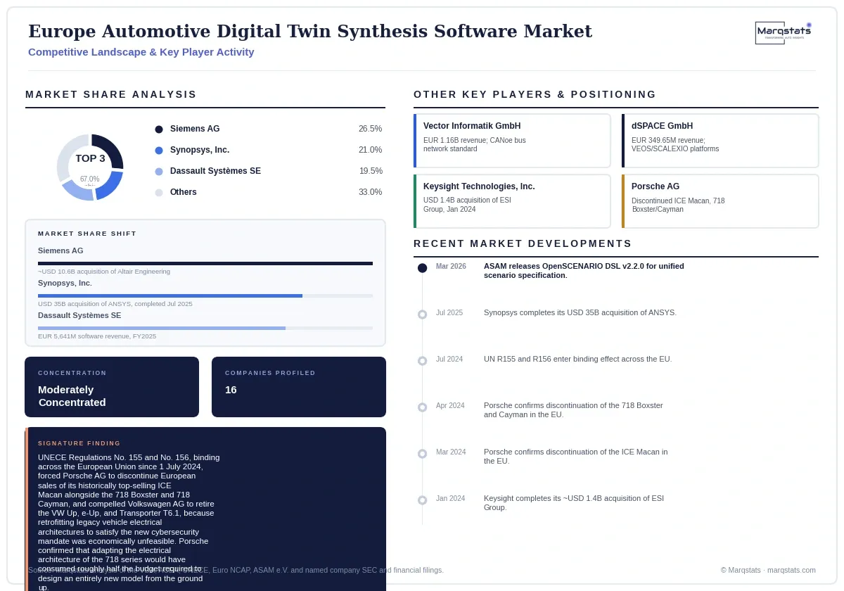This screenshot has height=591, width=844.
Task: Click the Siemens AG market share bar
Action: 205,264
